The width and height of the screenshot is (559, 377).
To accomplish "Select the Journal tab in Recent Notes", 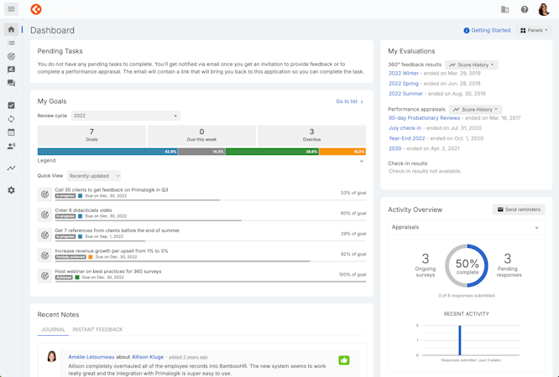I will click(x=53, y=329).
